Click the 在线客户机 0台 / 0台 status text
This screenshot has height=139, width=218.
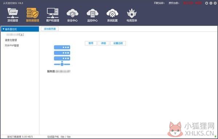59,137
